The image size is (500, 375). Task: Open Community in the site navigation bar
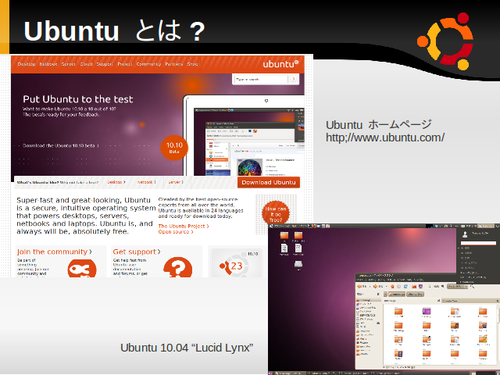[x=148, y=64]
